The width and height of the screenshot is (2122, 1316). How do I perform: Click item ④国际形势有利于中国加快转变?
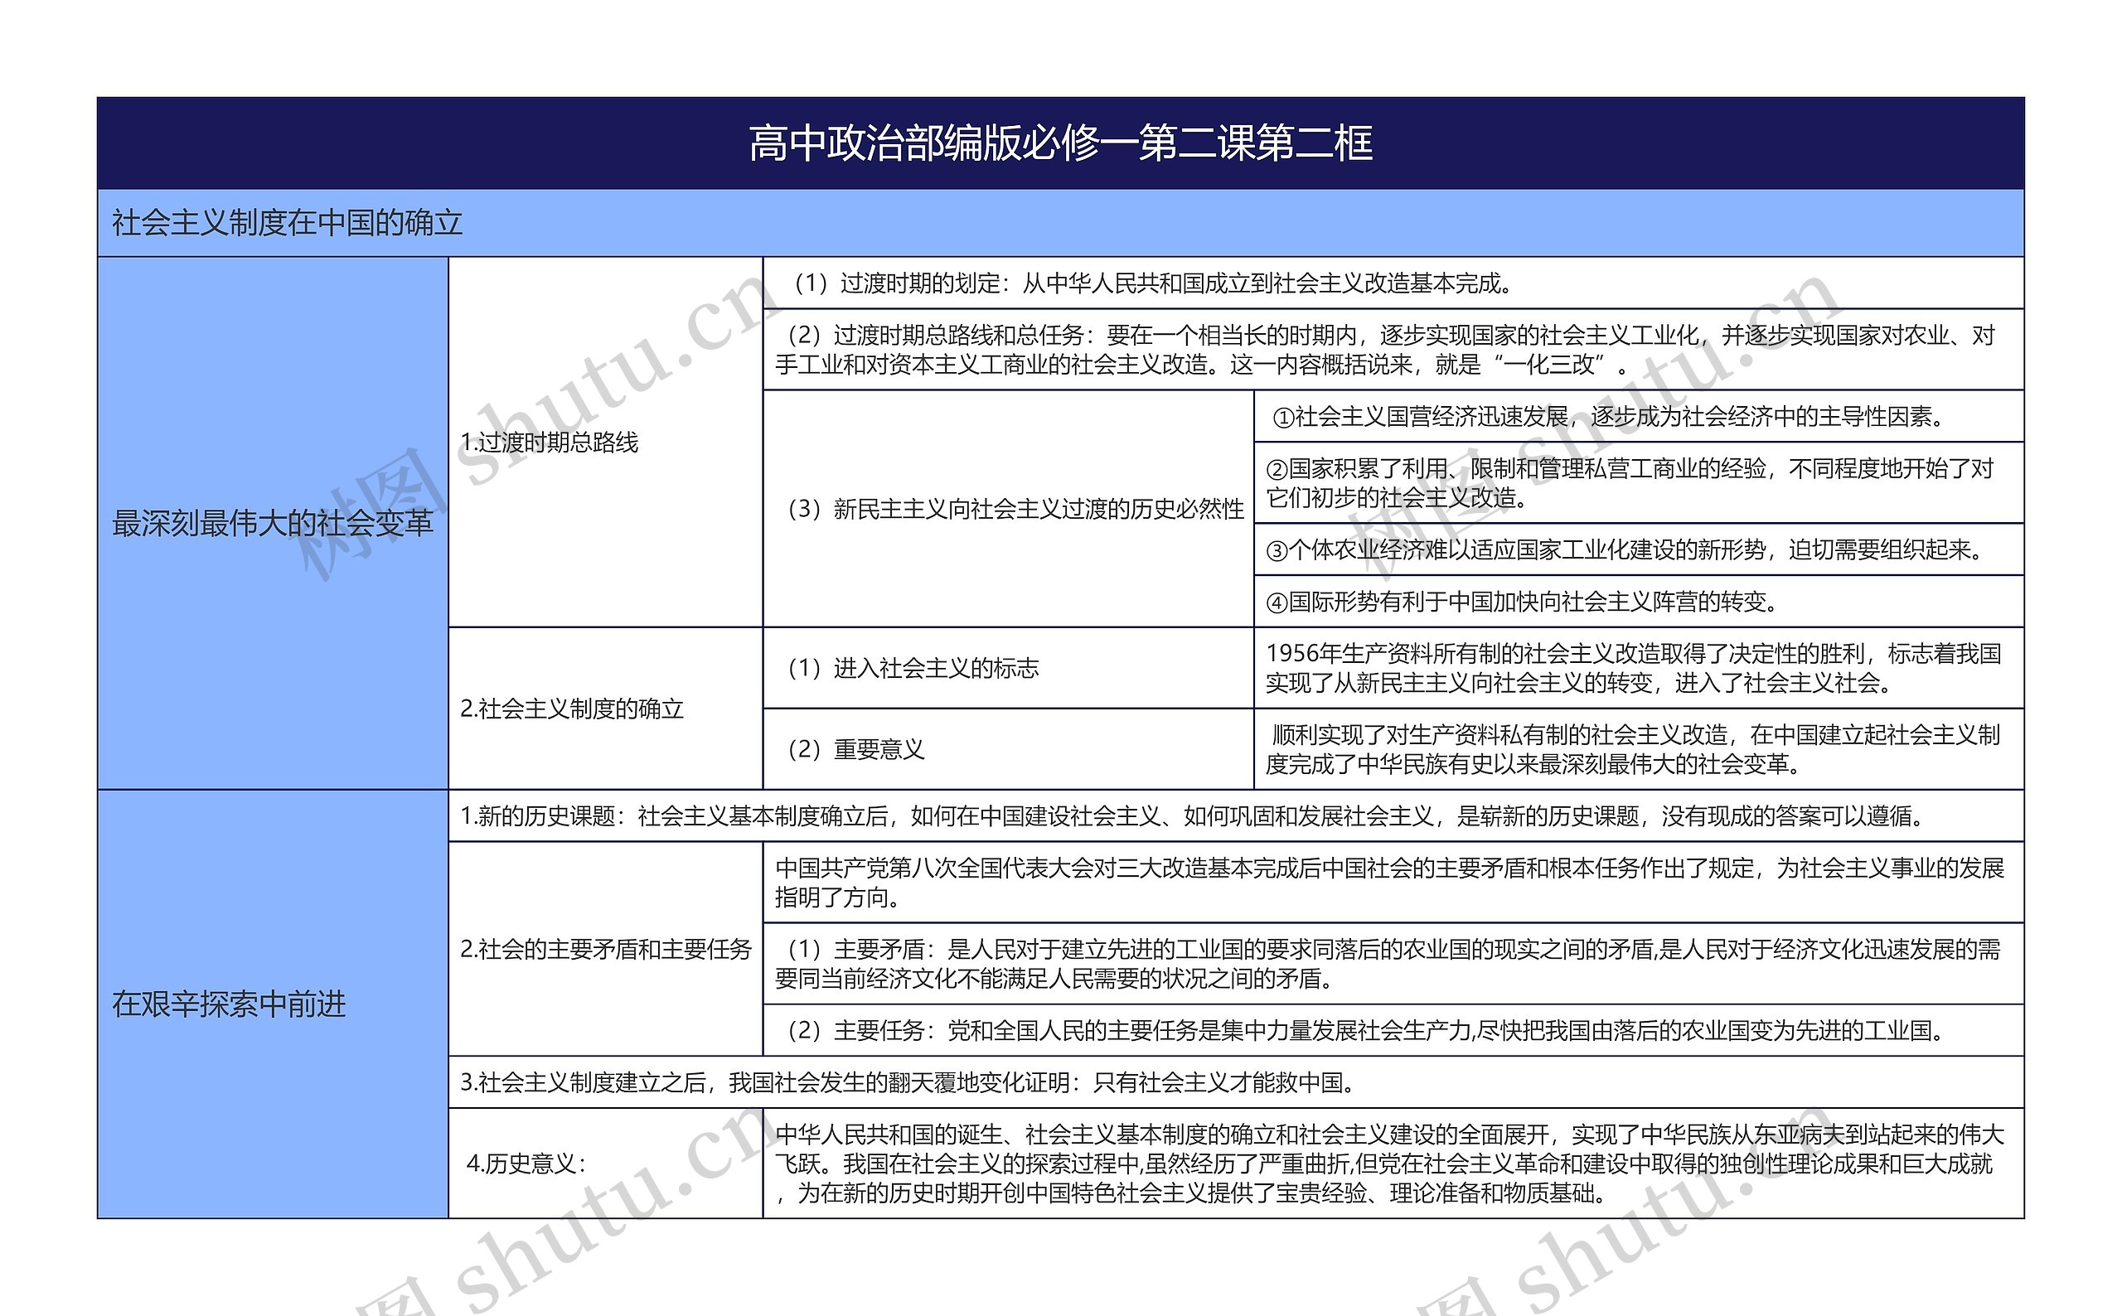pos(1639,602)
